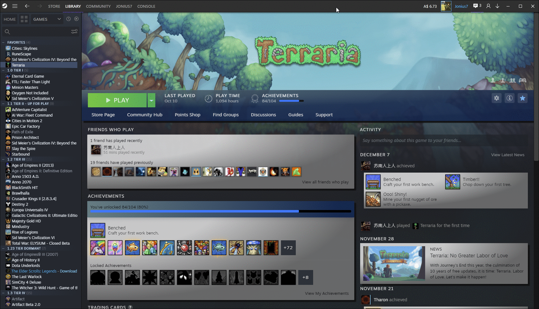
Task: Go to Terraria Community Hub
Action: (145, 115)
